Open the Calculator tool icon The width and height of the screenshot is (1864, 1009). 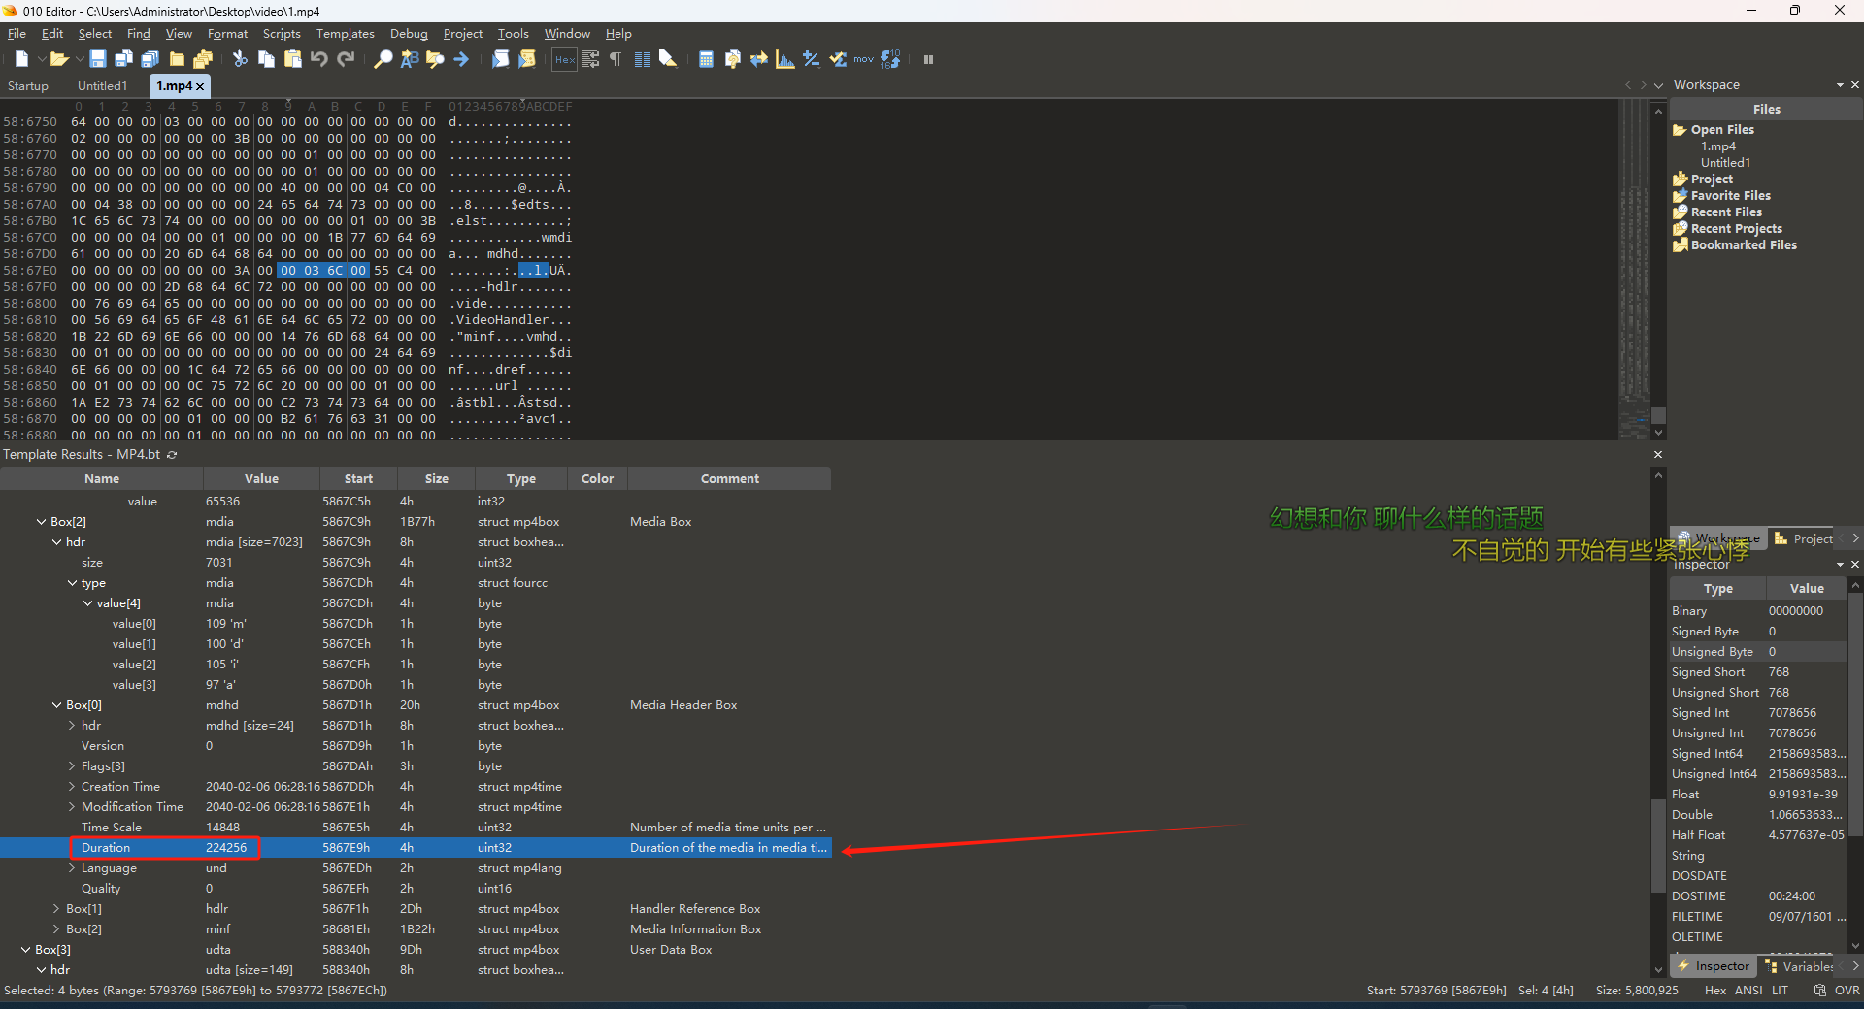(x=706, y=59)
